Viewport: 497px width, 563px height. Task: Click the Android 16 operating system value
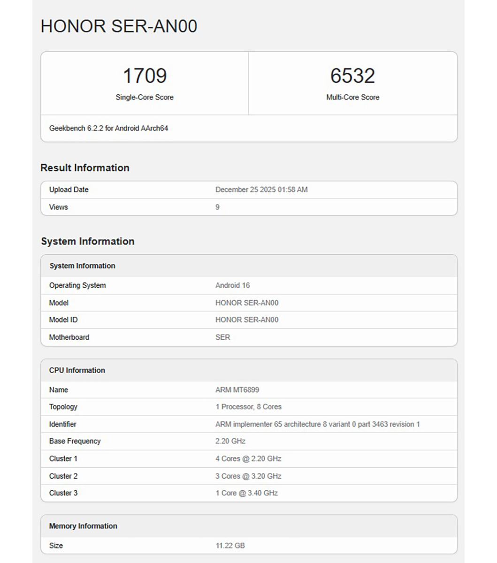tap(232, 285)
